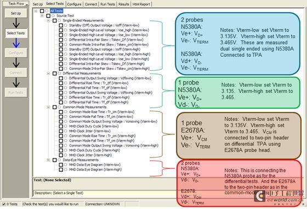This screenshot has height=209, width=307.
Task: Collapse Common-Mode Measurements group
Action: point(48,107)
